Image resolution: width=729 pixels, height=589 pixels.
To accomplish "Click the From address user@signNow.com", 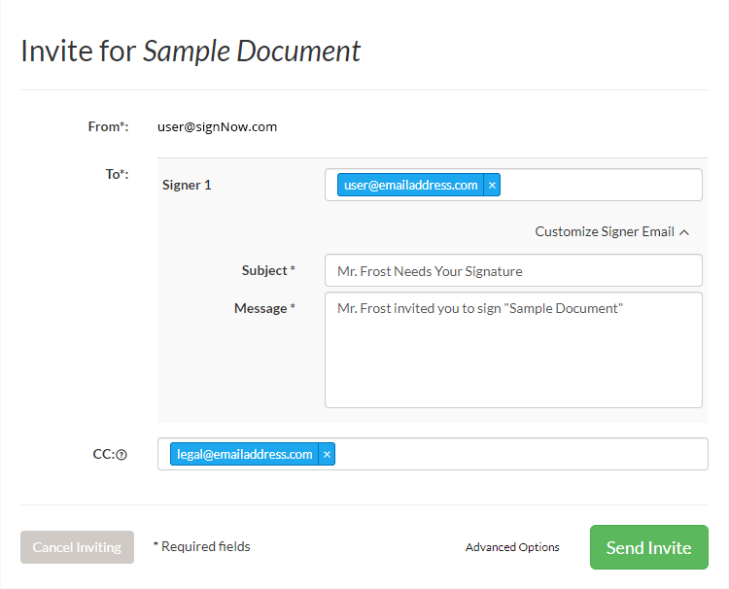I will click(217, 126).
